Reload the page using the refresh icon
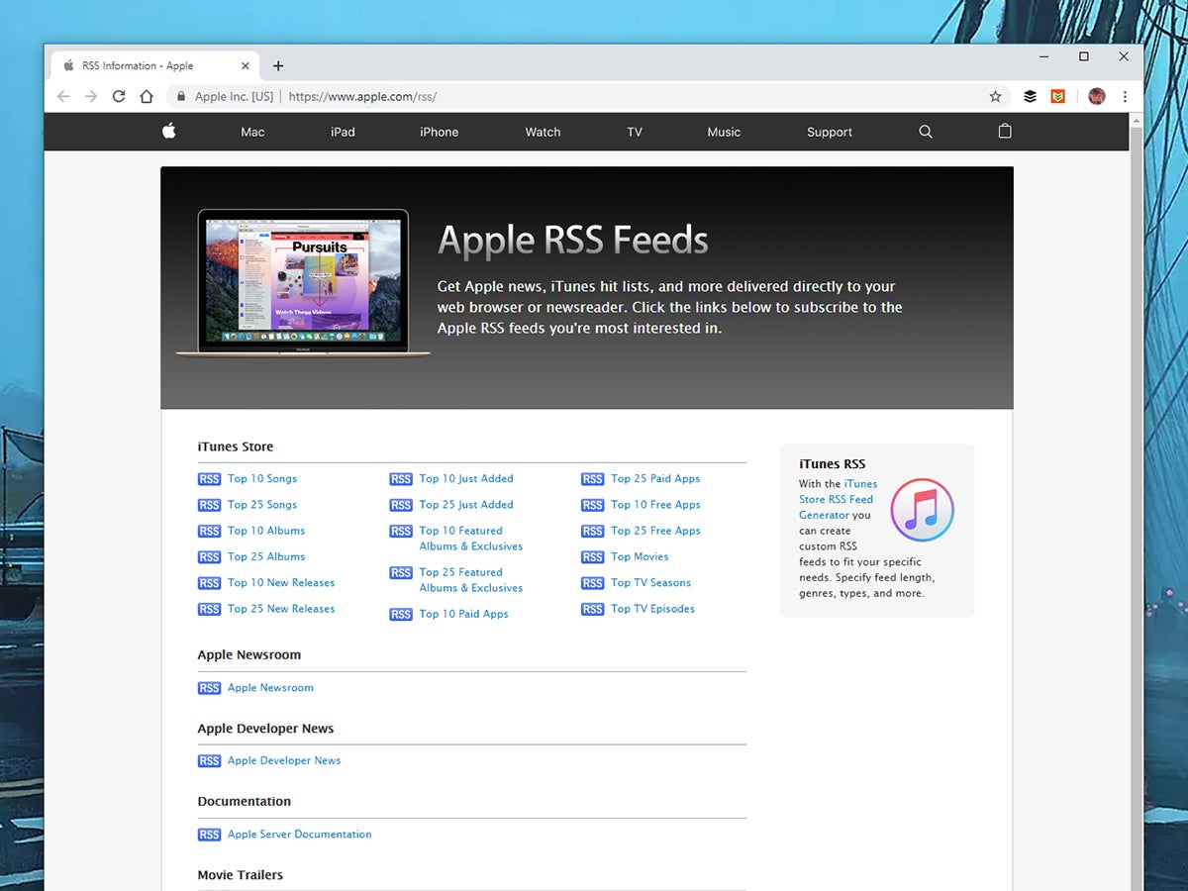Screen dimensions: 1188x891 pos(119,96)
